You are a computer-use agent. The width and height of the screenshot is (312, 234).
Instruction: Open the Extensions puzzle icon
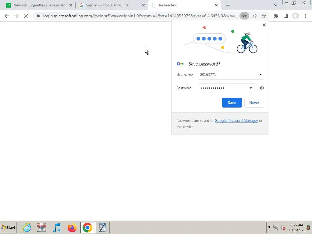[x=276, y=16]
